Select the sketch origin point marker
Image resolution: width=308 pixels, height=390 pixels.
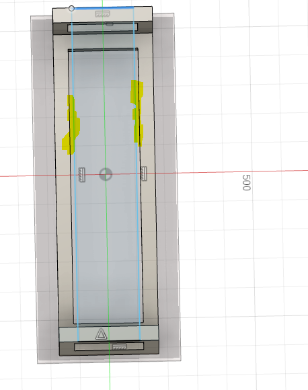[x=106, y=174]
